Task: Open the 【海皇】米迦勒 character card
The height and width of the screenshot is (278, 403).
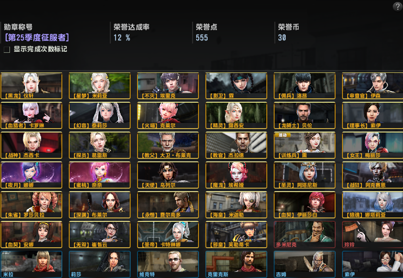Action: (236, 205)
